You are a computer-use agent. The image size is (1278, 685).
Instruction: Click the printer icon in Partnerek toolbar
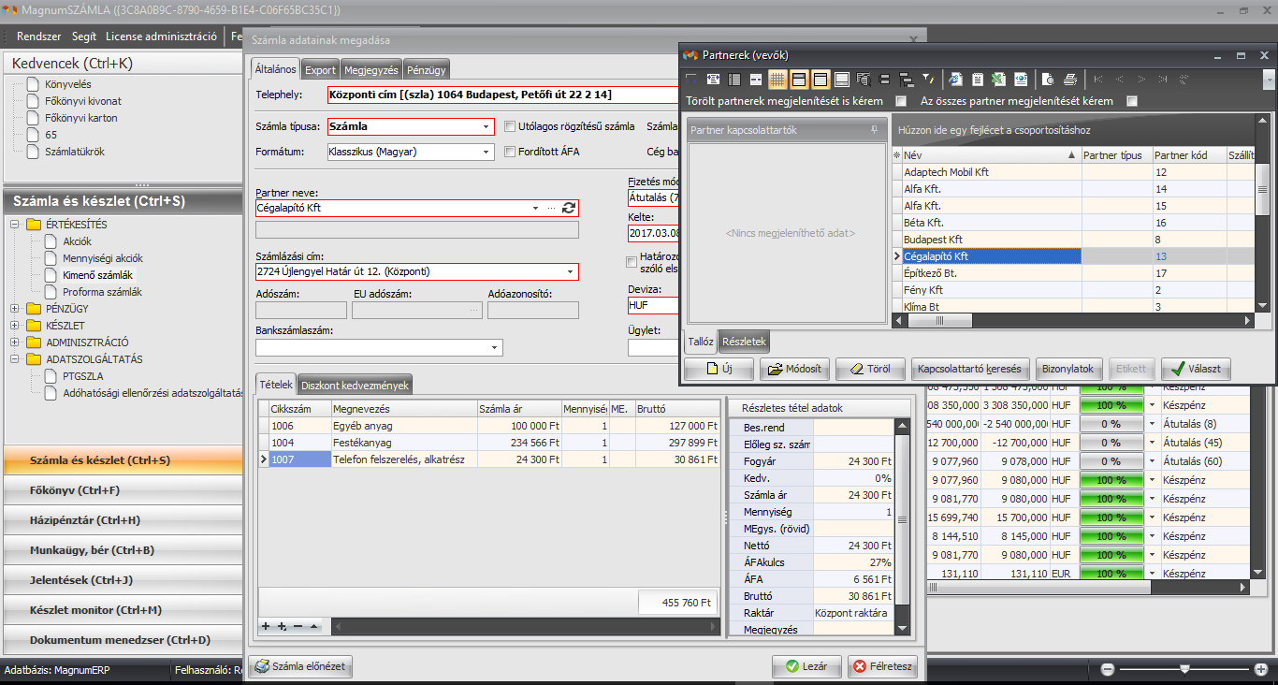(x=1070, y=80)
